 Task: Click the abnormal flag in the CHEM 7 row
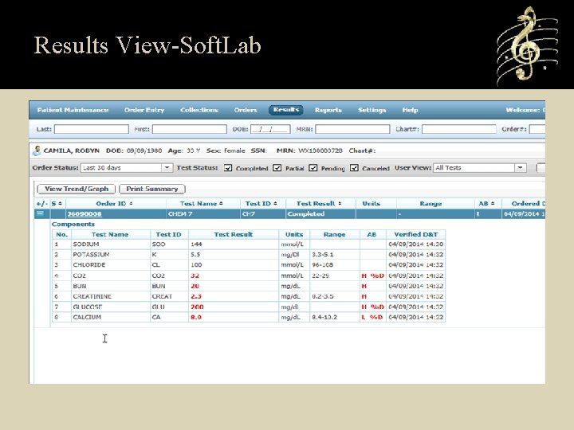tap(478, 214)
